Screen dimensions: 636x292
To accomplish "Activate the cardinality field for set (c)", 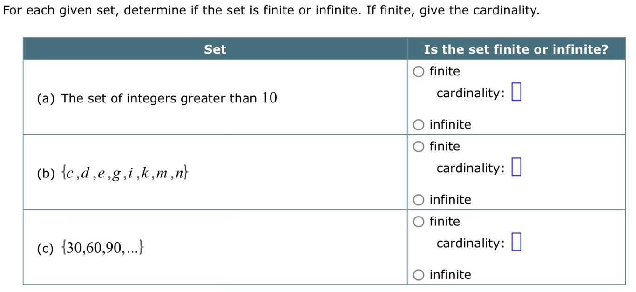I will click(x=516, y=242).
